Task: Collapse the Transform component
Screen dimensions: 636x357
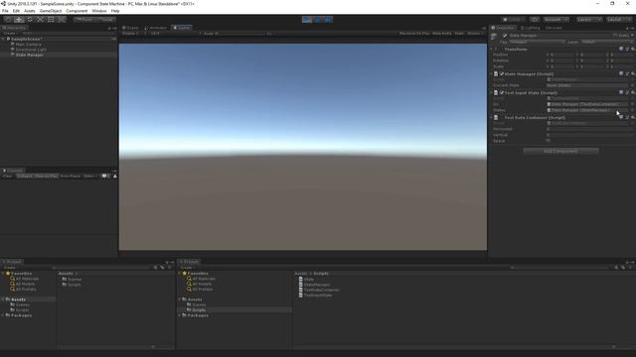Action: [492, 49]
